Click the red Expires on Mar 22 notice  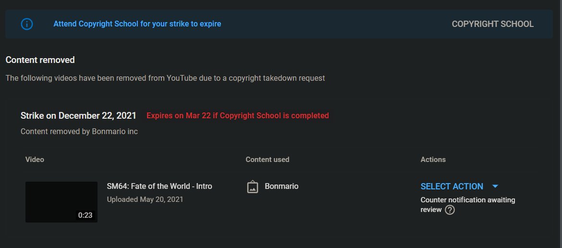(238, 116)
